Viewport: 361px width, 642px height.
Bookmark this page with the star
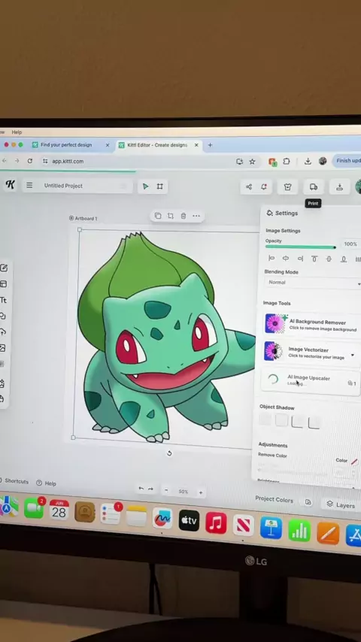[x=252, y=162]
